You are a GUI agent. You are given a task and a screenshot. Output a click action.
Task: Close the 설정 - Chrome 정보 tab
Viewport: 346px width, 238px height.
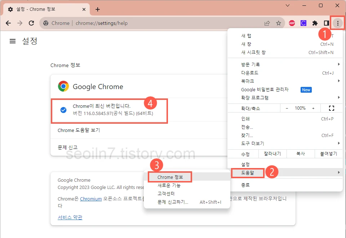coord(84,9)
